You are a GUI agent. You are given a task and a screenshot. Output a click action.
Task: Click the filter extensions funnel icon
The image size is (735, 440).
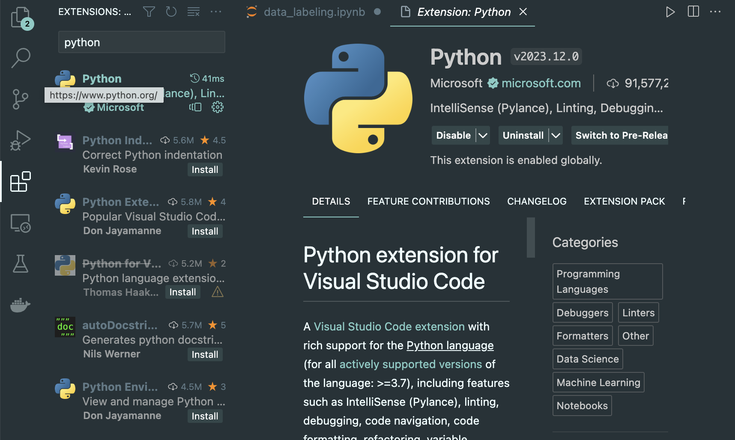click(149, 12)
